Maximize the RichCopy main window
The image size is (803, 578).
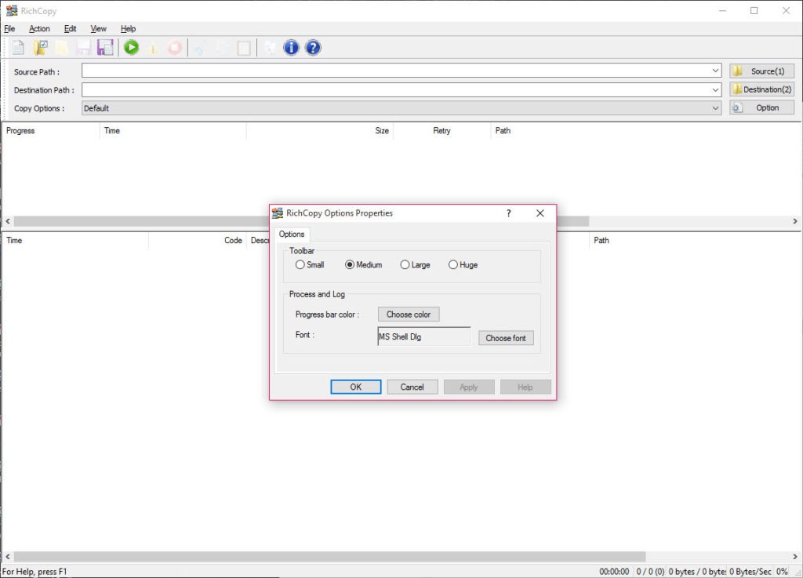pyautogui.click(x=754, y=11)
